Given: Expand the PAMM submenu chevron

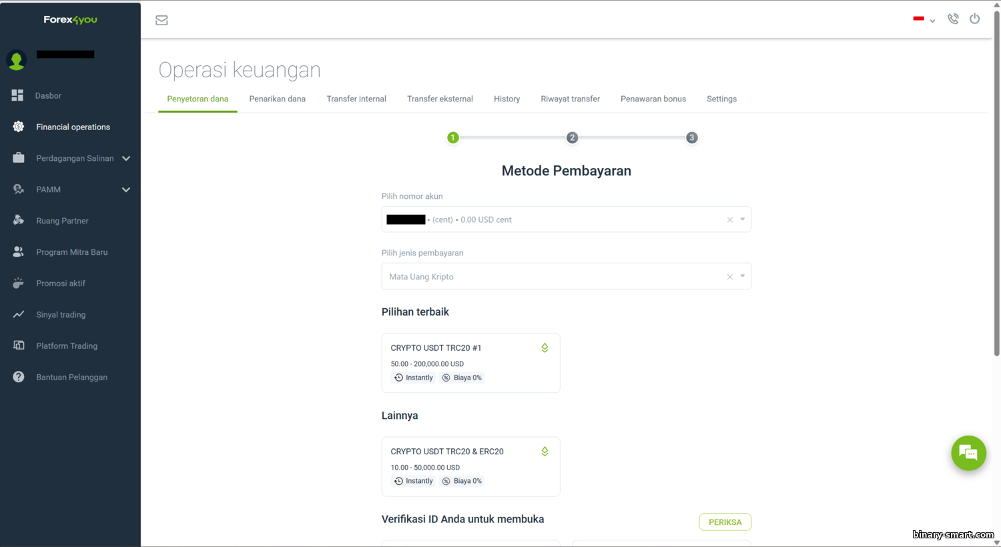Looking at the screenshot, I should tap(126, 189).
